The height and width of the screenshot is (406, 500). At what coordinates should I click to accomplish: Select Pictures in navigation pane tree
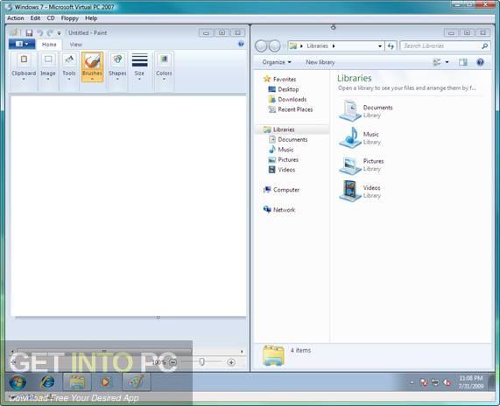283,159
